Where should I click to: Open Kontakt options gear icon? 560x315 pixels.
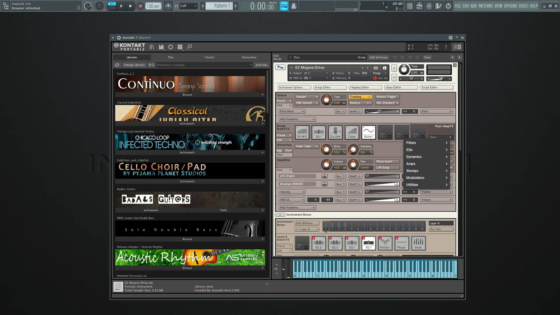171,47
